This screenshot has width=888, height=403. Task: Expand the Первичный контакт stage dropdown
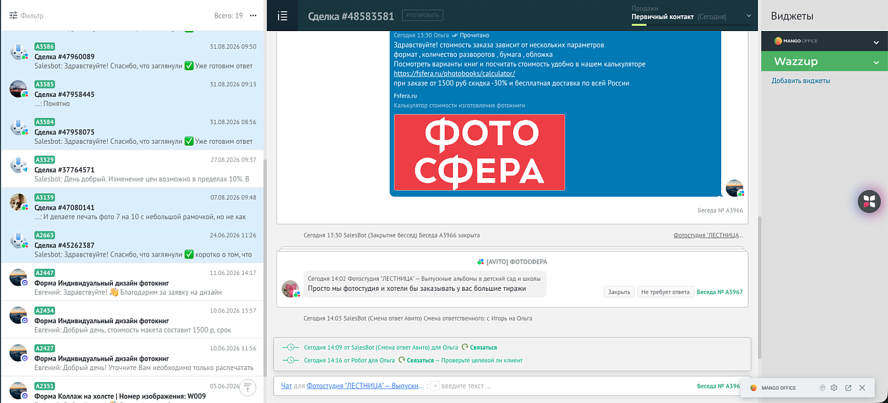pyautogui.click(x=748, y=16)
